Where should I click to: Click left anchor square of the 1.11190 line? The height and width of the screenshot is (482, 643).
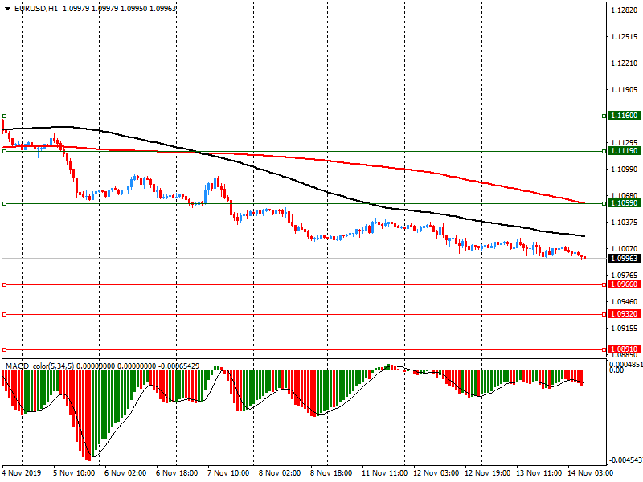pos(4,151)
